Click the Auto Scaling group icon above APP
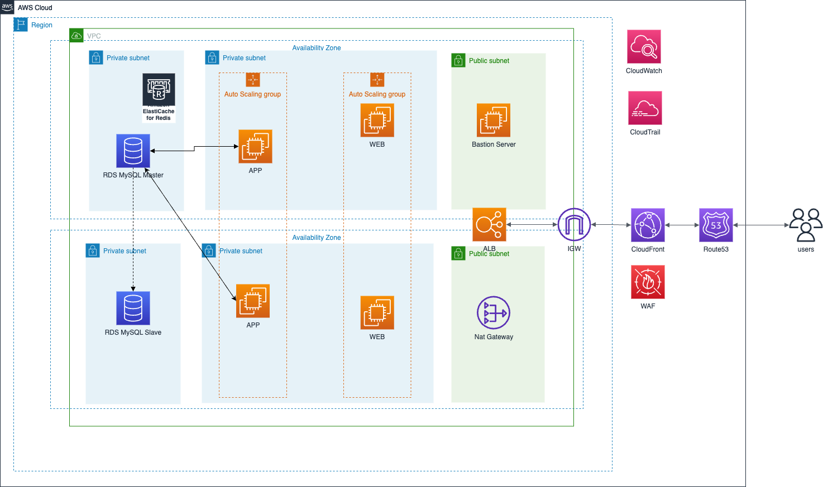 point(253,80)
